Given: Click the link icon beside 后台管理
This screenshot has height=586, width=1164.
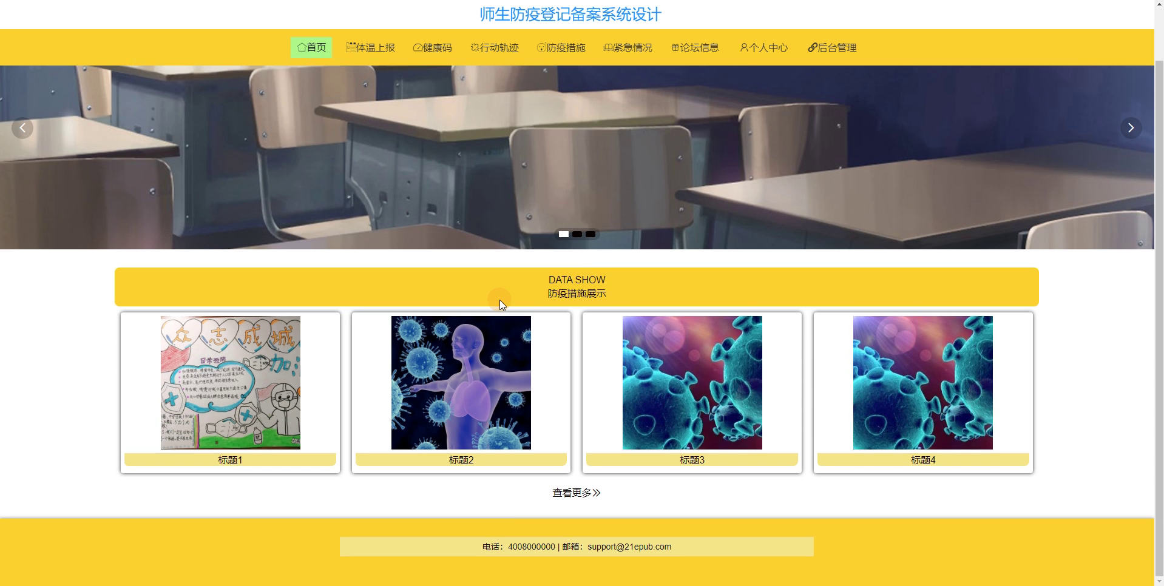Looking at the screenshot, I should pos(813,47).
